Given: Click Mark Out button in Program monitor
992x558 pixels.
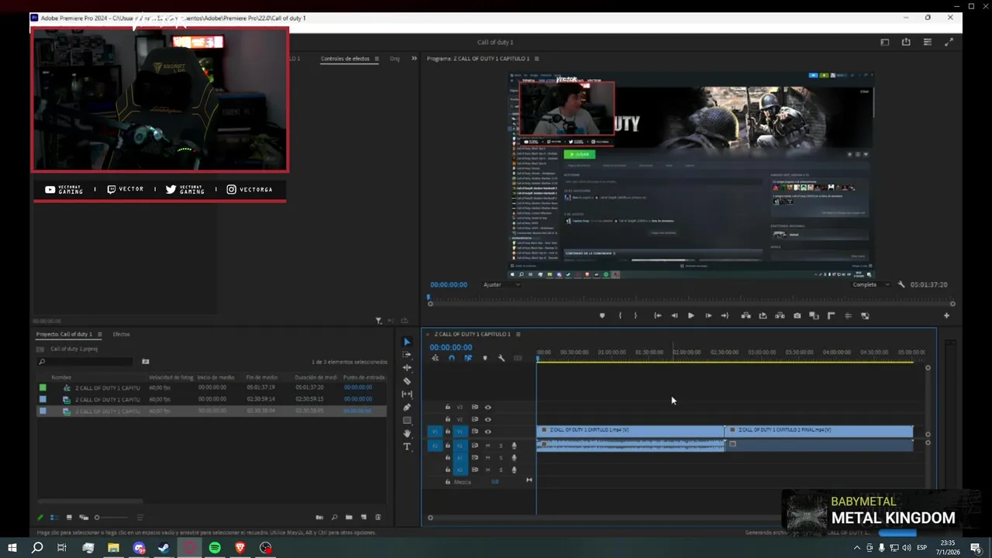Looking at the screenshot, I should pyautogui.click(x=635, y=315).
